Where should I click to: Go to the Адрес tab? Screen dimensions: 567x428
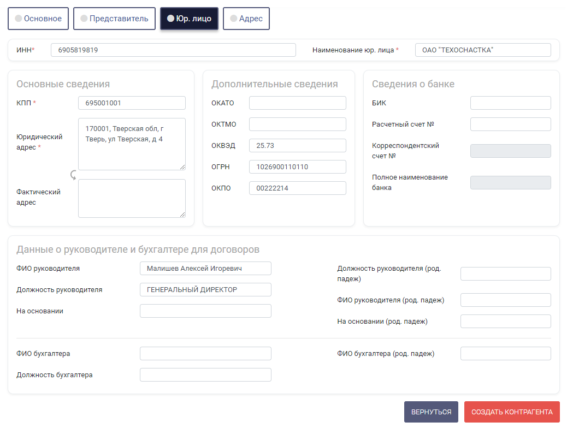[246, 19]
